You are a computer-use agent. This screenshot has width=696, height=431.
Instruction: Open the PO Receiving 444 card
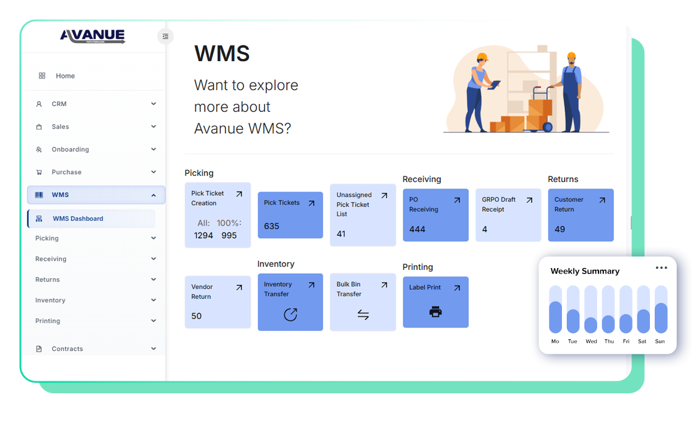tap(436, 215)
